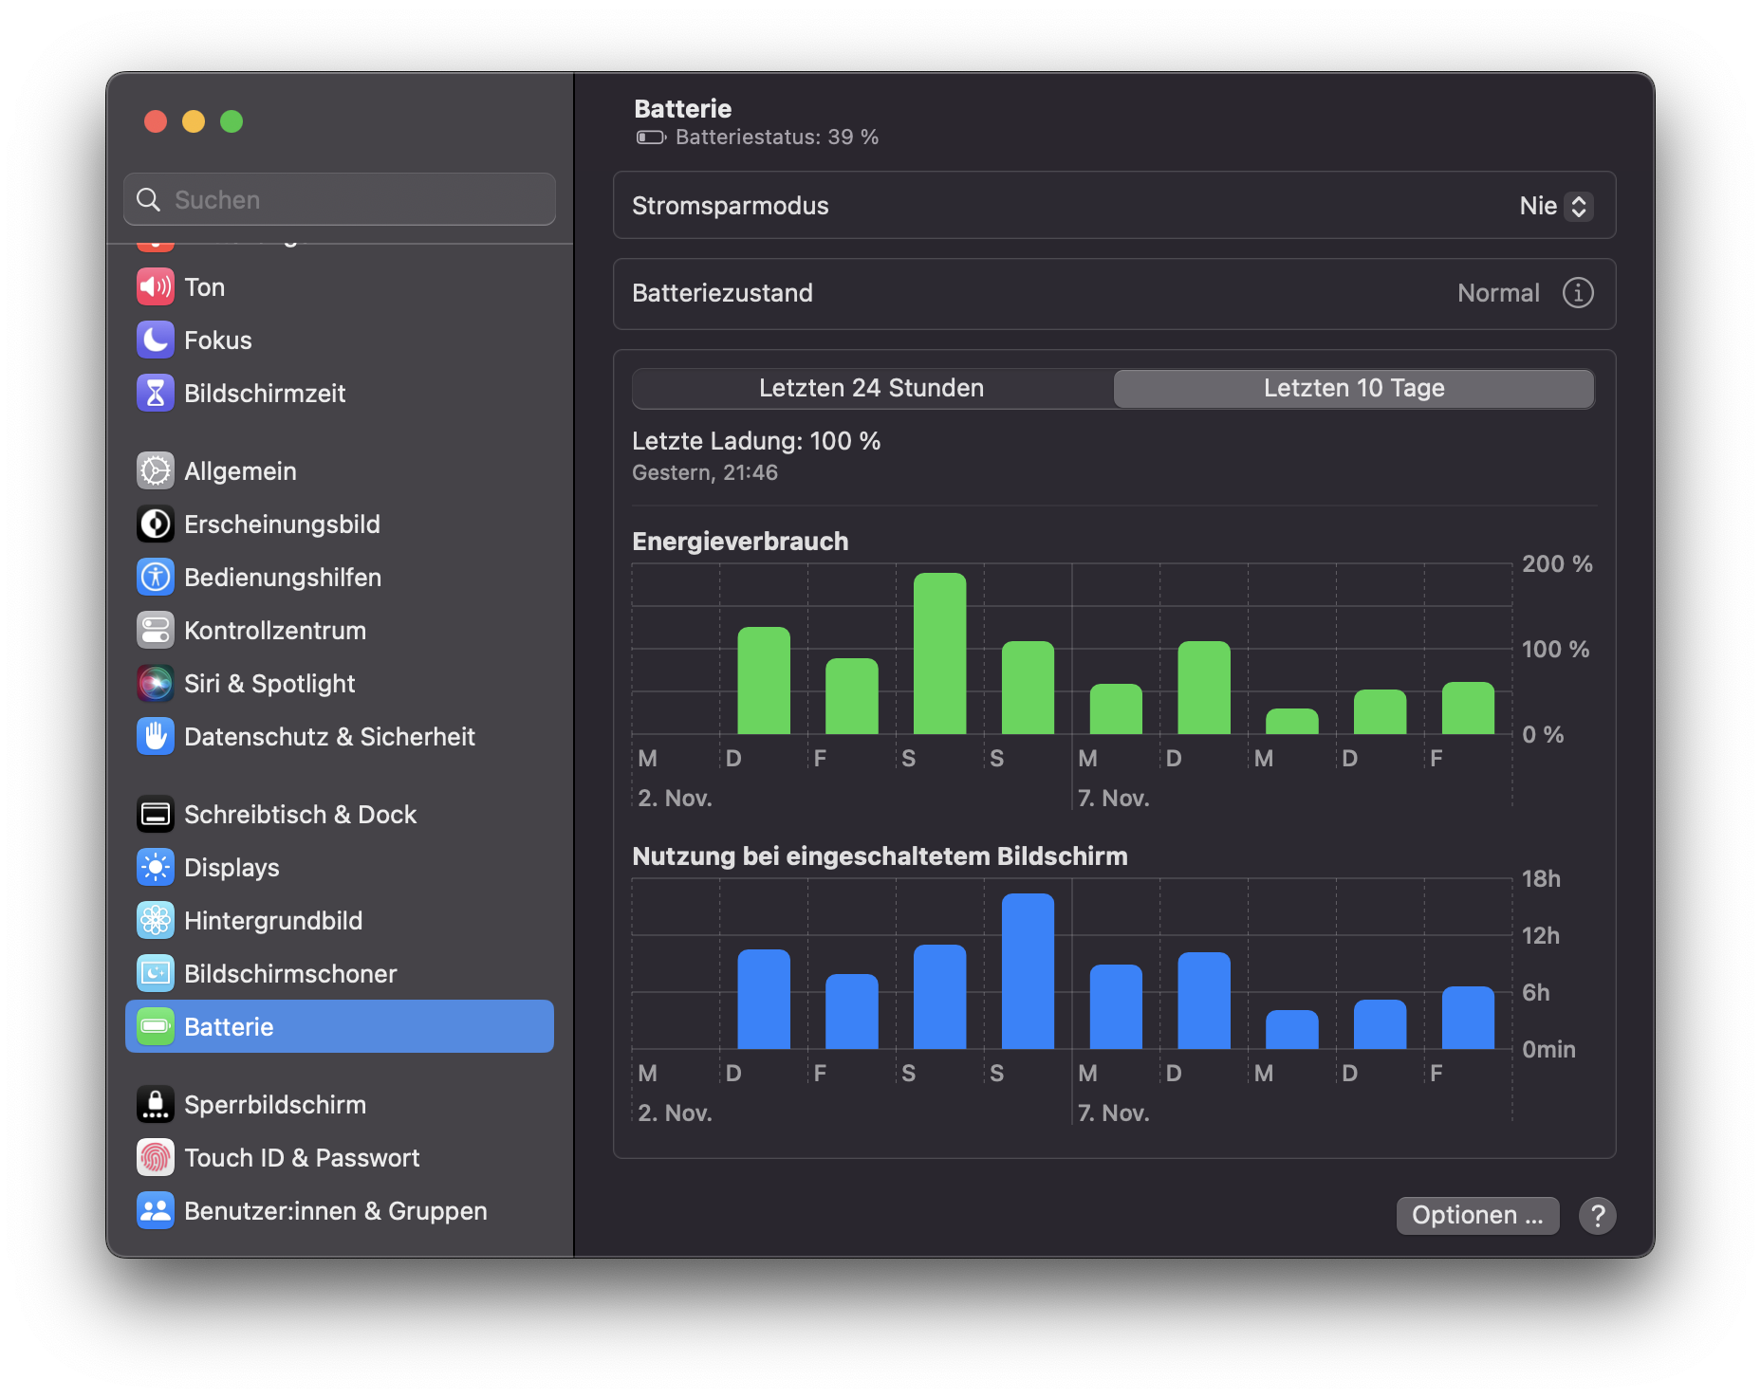Click the Touch ID fingerprint icon

click(156, 1158)
